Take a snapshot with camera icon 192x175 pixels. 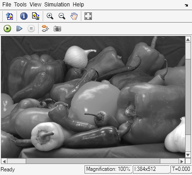57,29
